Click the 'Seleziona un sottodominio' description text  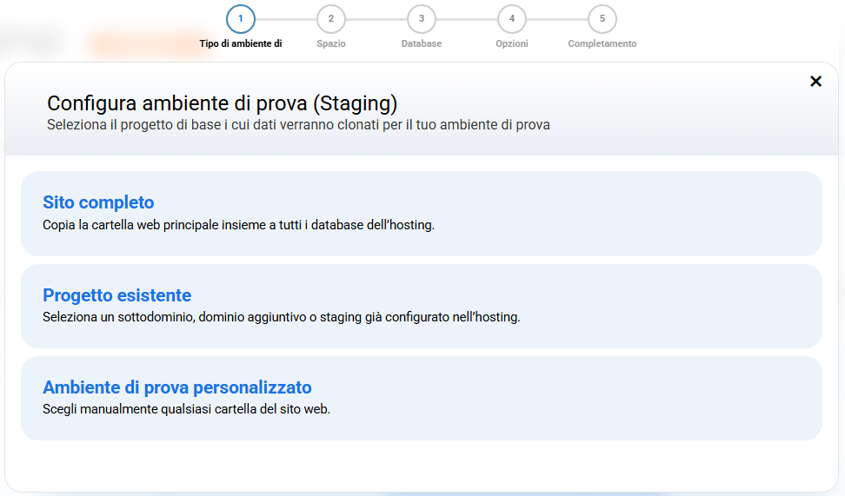pyautogui.click(x=281, y=317)
